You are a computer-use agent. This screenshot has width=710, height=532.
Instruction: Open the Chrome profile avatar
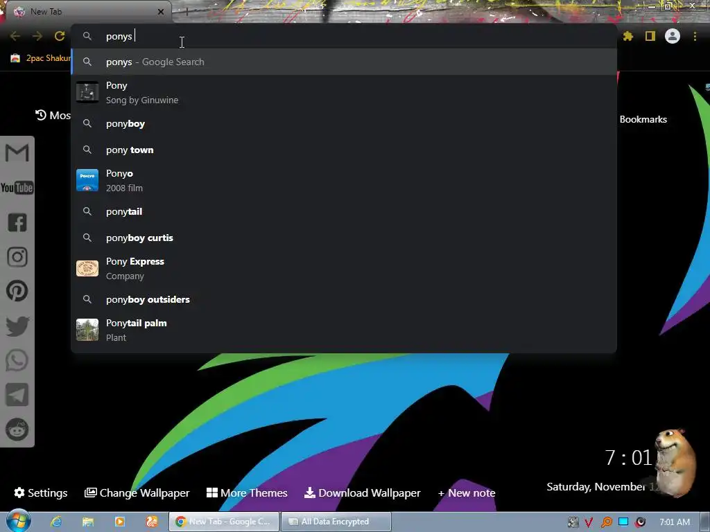tap(673, 36)
